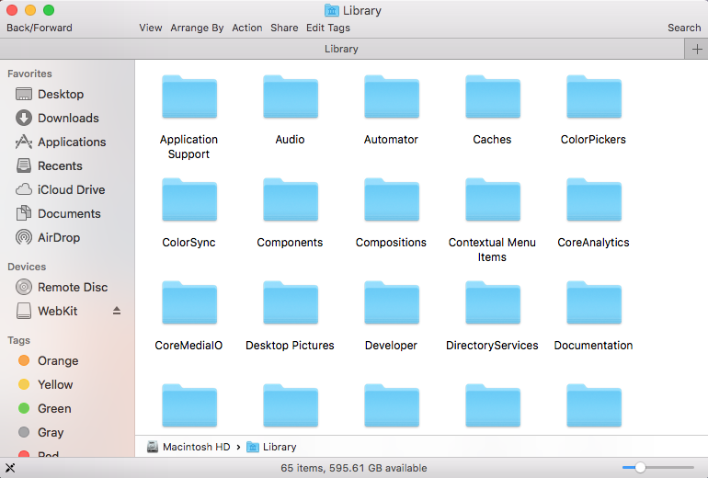Eject the WebKit volume
Viewport: 708px width, 478px height.
click(x=117, y=312)
